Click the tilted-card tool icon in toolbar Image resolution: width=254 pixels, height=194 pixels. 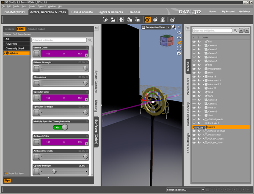coord(155,20)
